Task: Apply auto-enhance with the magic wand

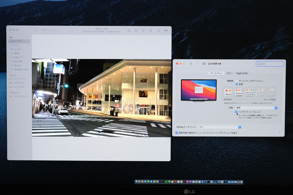Action: [x=159, y=30]
